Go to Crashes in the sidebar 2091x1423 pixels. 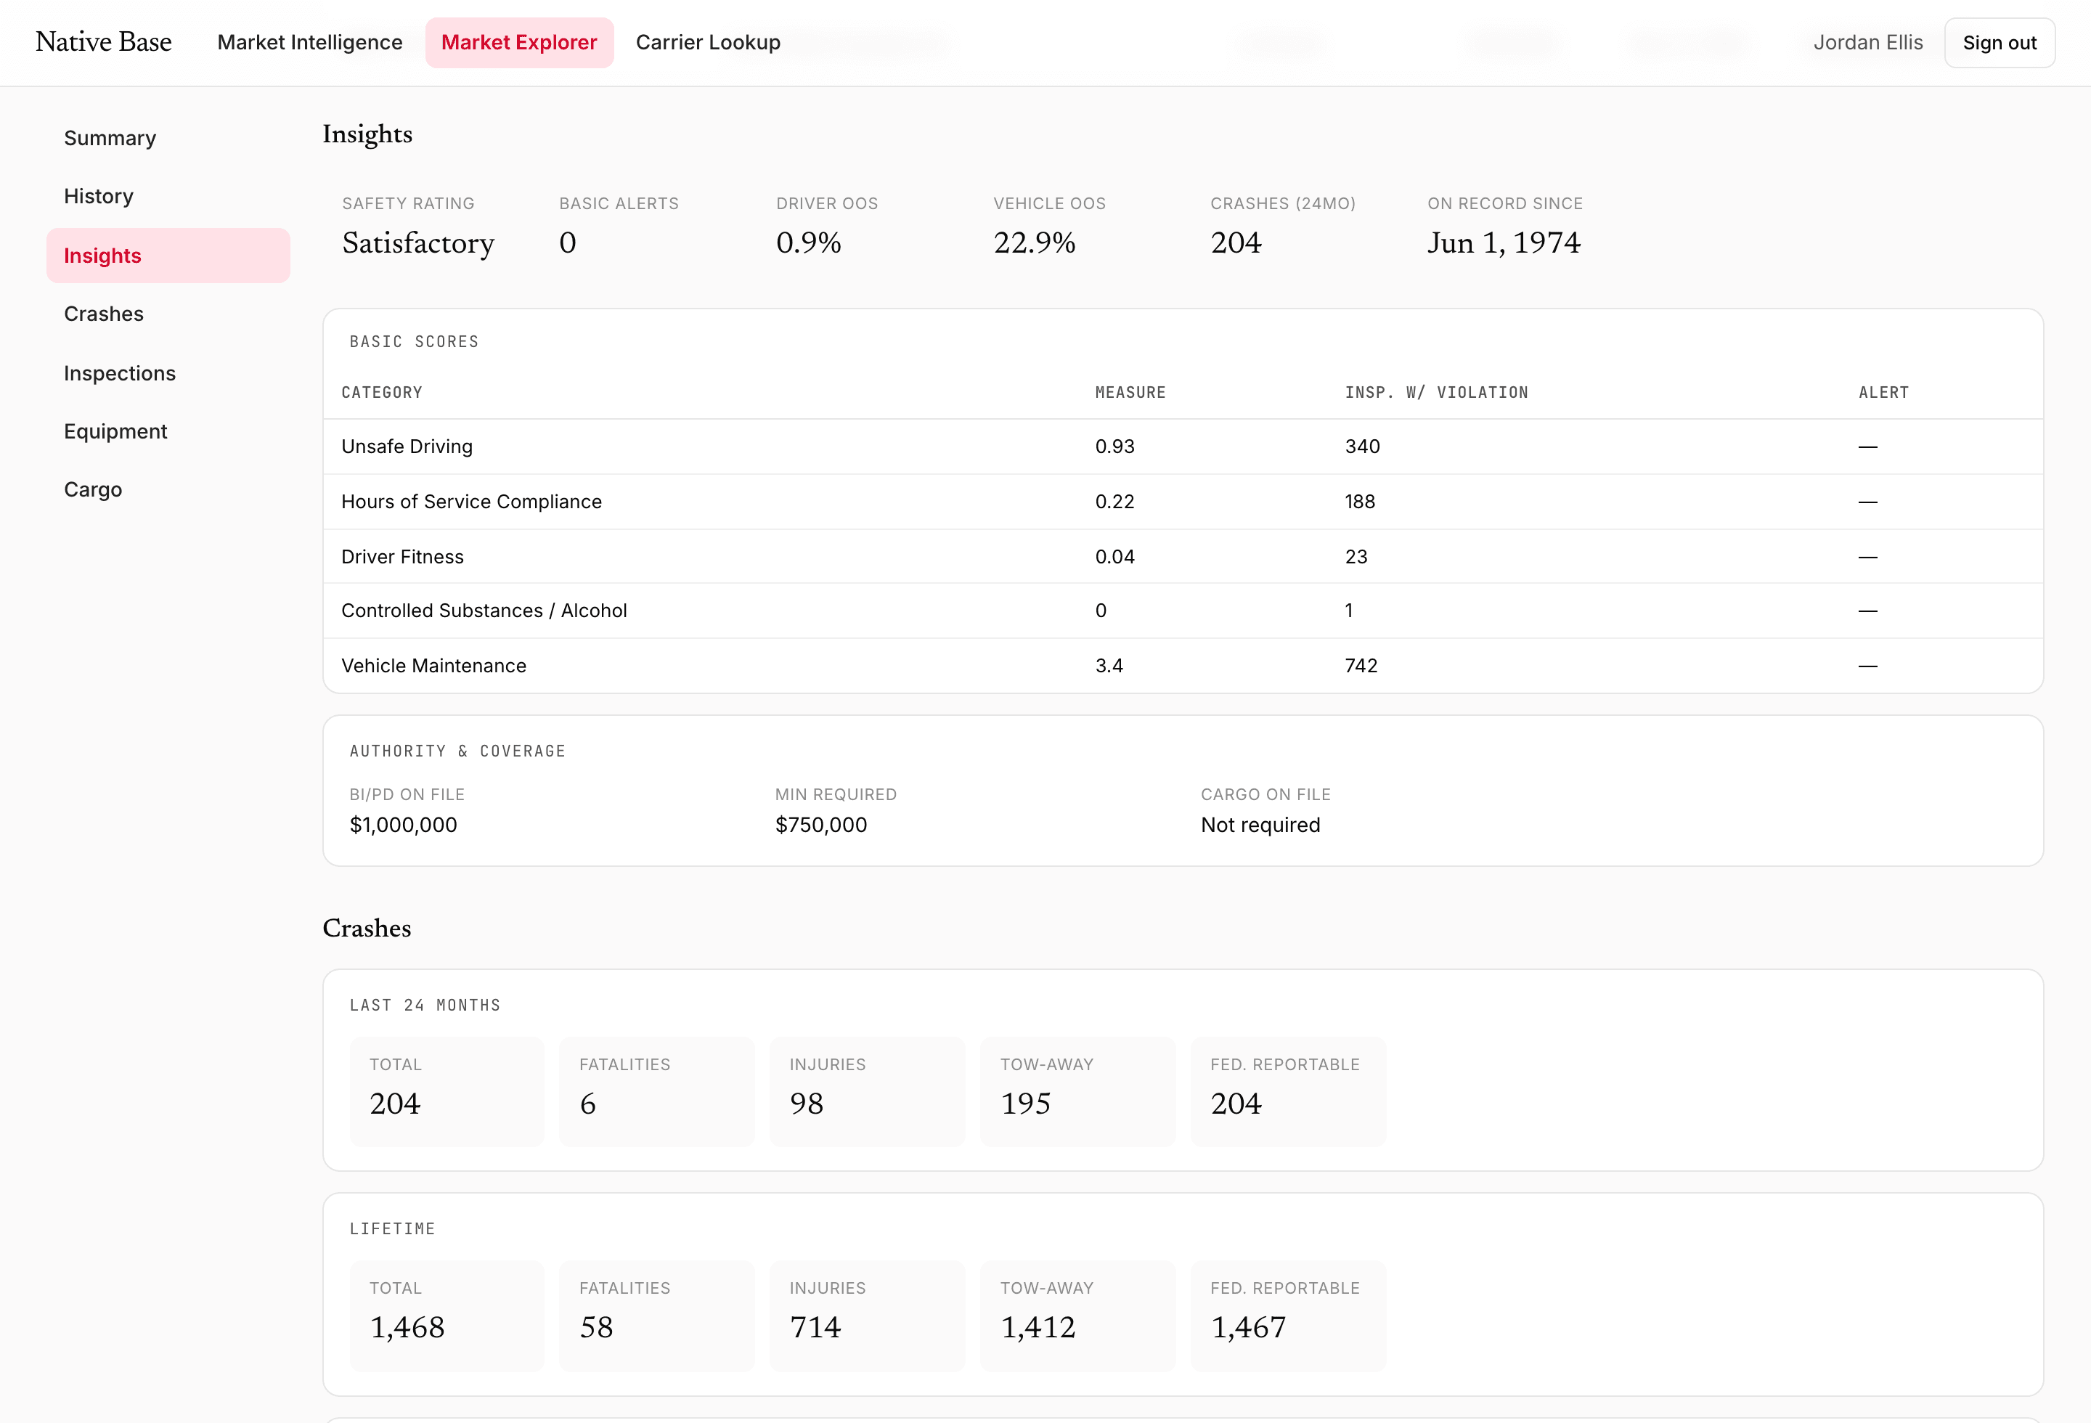click(167, 314)
